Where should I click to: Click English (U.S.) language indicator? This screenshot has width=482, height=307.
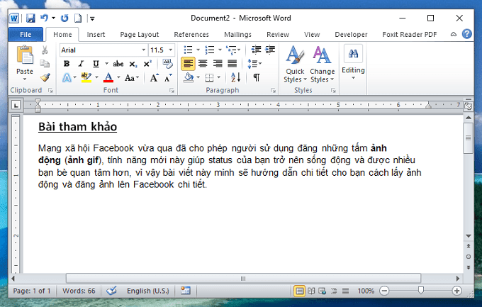[x=148, y=291]
